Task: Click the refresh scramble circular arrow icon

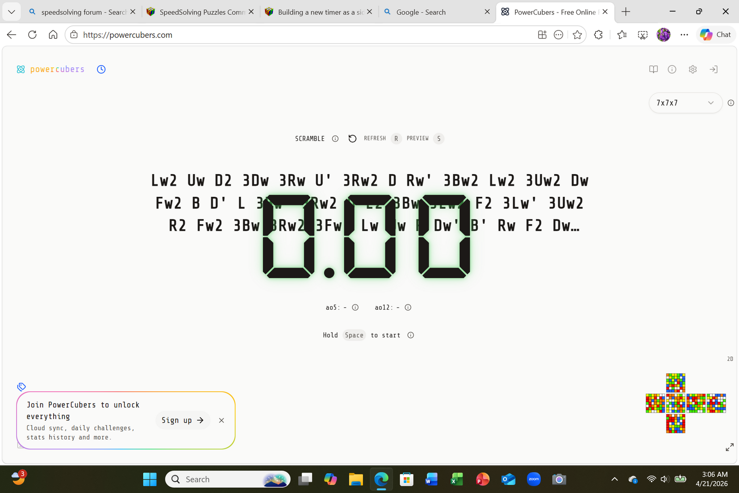Action: 352,139
